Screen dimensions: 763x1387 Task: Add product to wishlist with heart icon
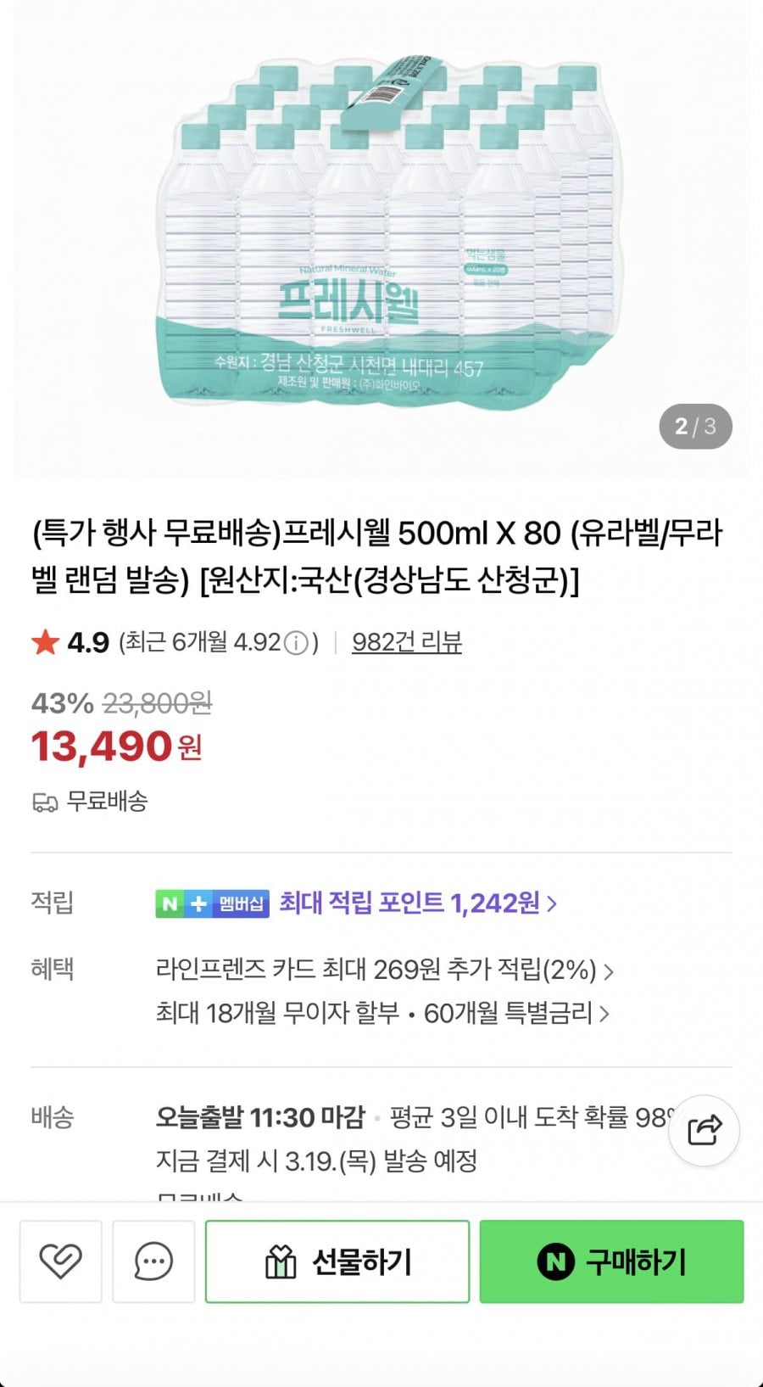click(60, 1261)
